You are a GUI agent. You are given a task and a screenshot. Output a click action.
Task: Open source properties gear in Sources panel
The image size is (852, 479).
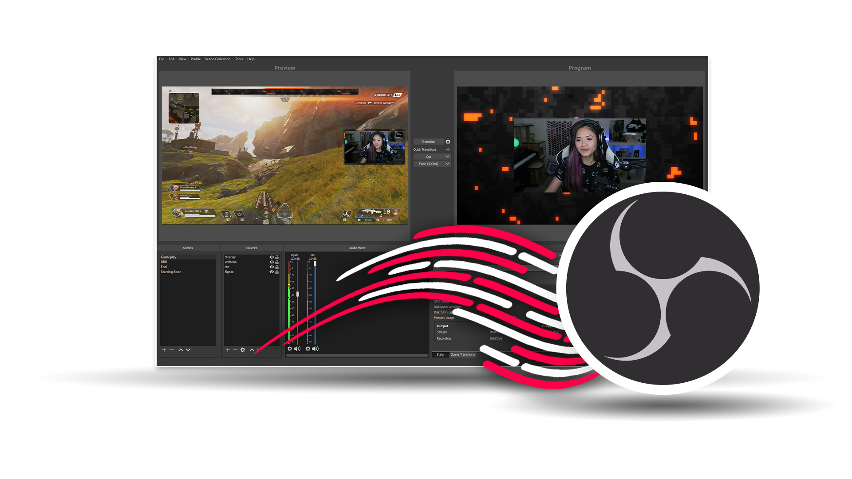coord(243,350)
